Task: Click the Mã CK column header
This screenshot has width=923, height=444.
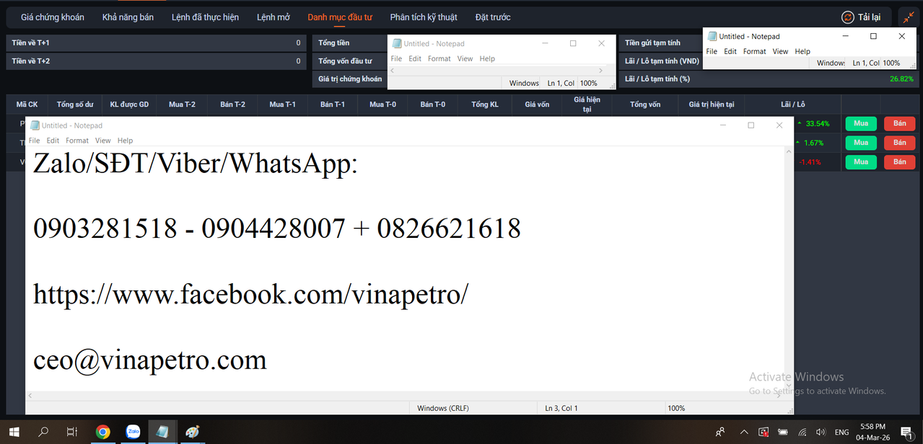Action: coord(27,105)
